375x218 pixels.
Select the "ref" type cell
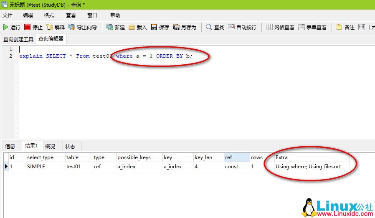tap(104, 166)
